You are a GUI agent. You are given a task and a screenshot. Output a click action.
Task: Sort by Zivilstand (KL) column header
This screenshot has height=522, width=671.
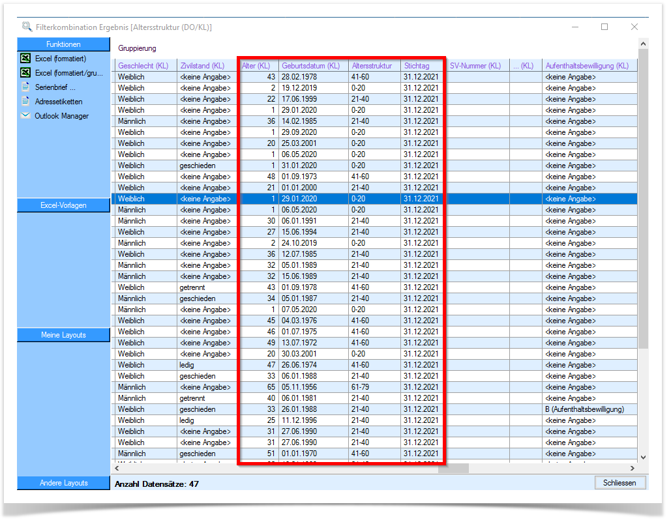coord(207,65)
